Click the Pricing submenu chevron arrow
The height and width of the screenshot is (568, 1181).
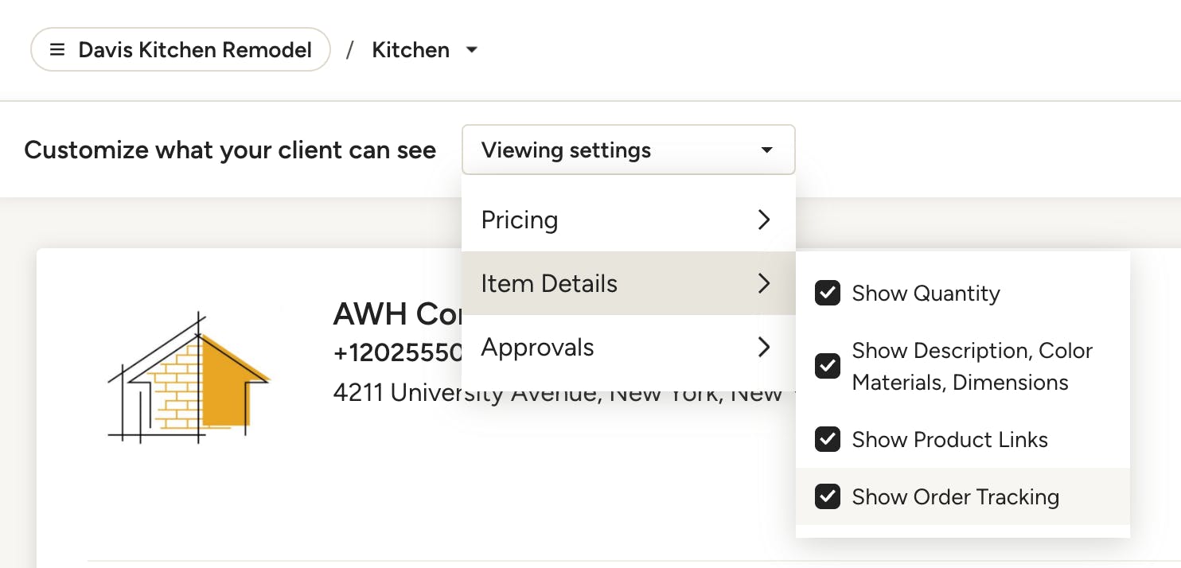pos(764,220)
